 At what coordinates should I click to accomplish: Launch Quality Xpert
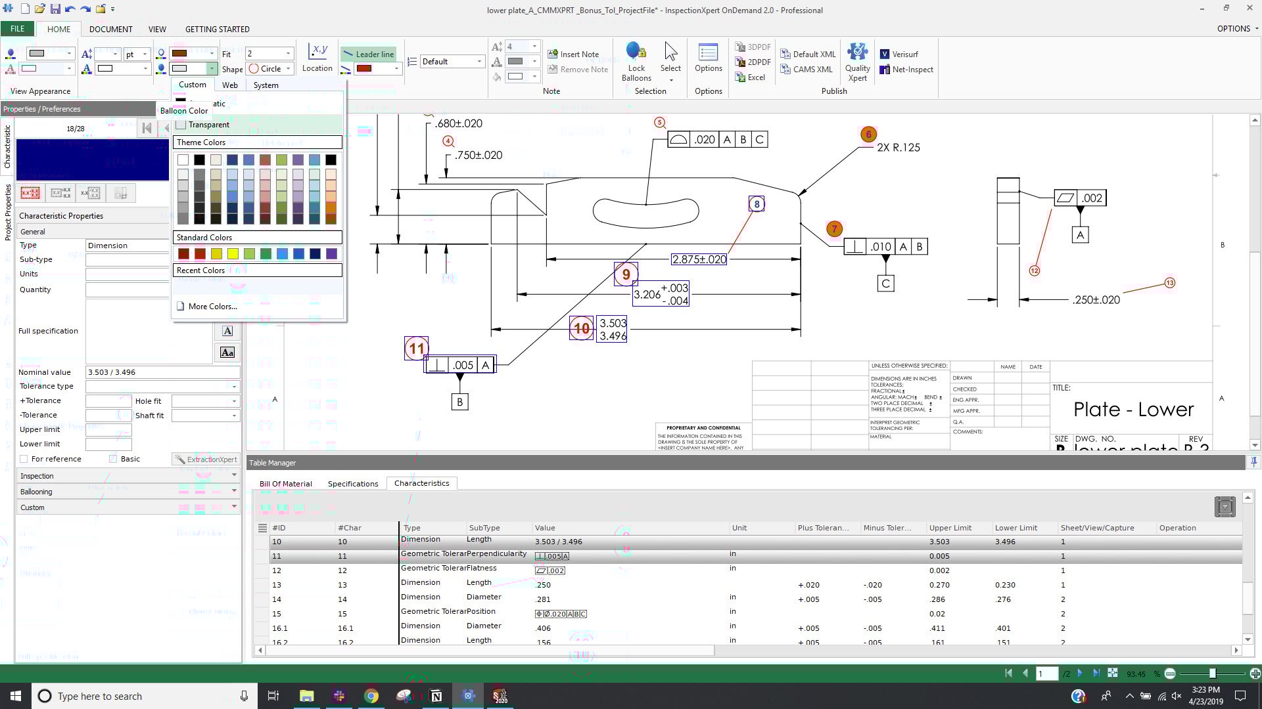[x=857, y=60]
